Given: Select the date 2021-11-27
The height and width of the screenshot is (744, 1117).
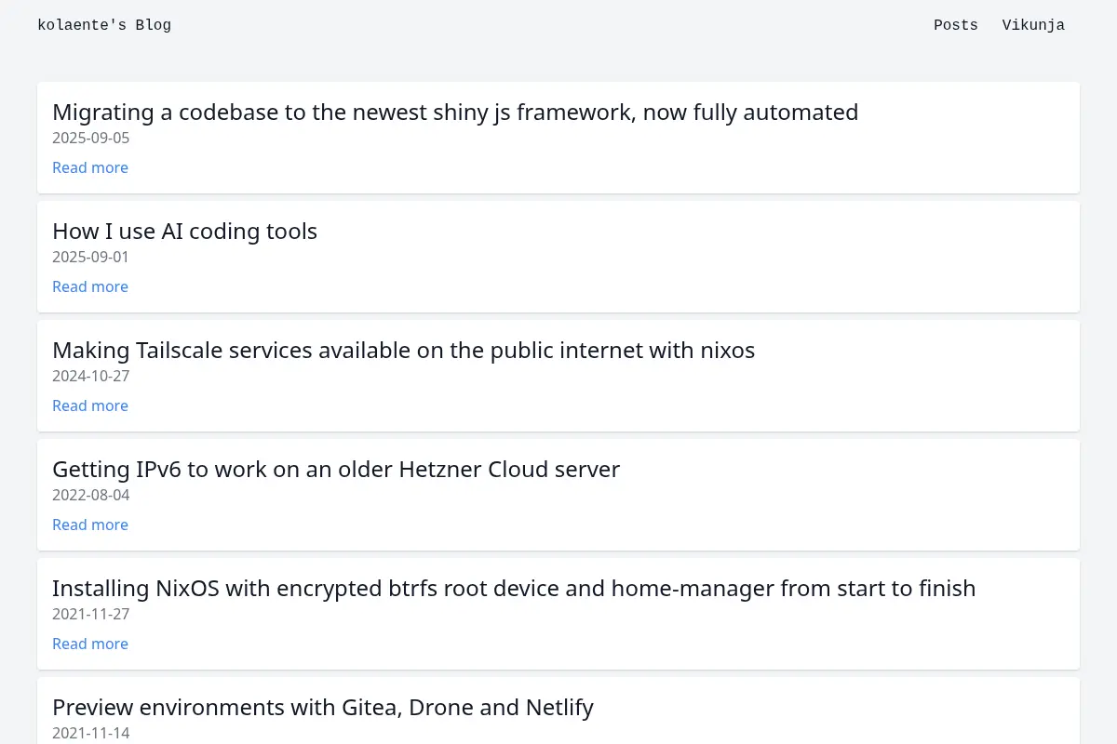Looking at the screenshot, I should [91, 615].
